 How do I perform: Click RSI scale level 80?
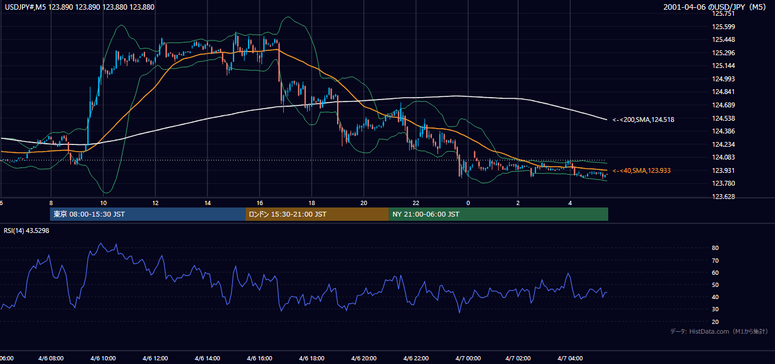[x=716, y=248]
